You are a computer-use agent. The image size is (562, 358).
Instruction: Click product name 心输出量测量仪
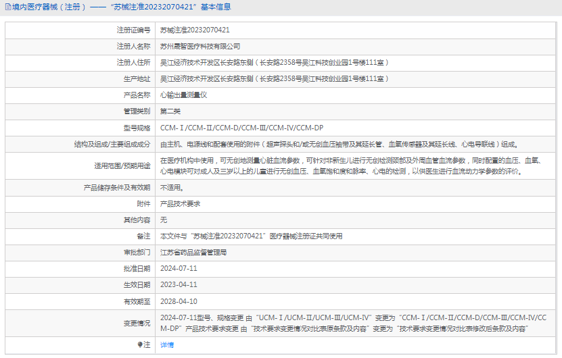[183, 95]
